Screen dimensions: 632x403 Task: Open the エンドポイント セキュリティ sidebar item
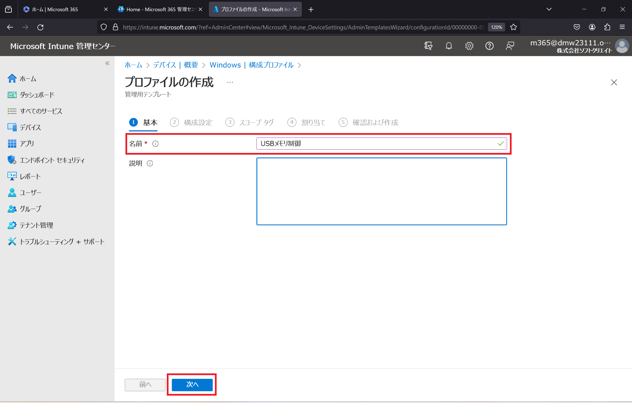tap(52, 160)
